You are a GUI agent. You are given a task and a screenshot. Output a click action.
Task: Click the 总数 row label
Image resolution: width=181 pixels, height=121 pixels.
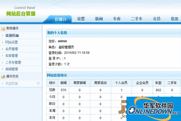click(x=52, y=90)
